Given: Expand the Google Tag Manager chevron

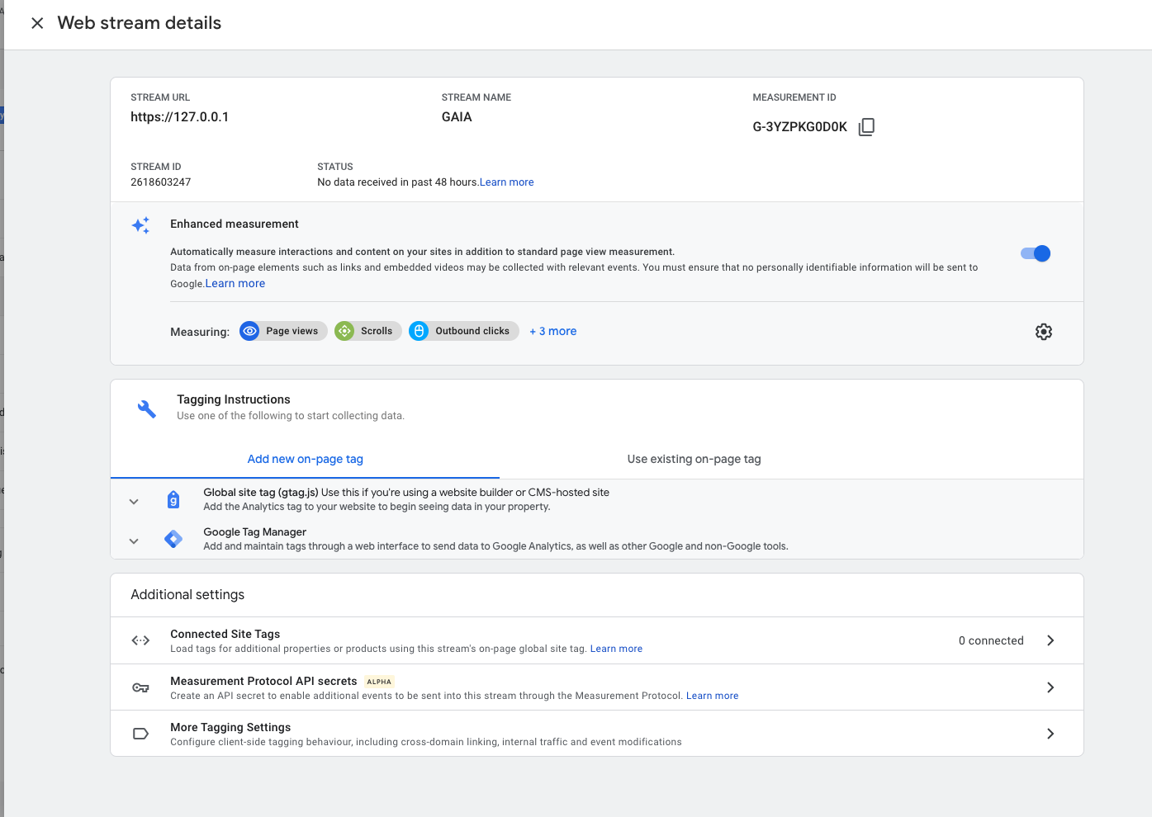Looking at the screenshot, I should click(134, 541).
